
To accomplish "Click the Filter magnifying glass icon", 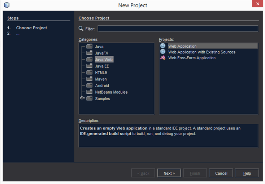I will (81, 29).
